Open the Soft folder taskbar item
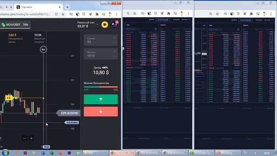Viewport: 277px width, 156px height. (x=96, y=153)
